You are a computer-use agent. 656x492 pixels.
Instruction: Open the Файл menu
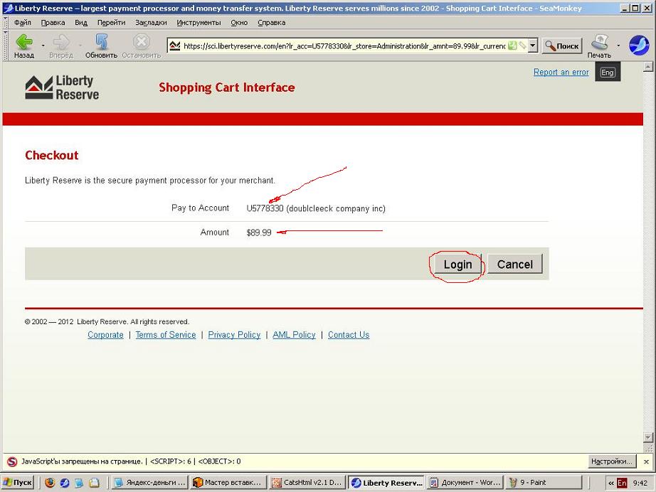[x=23, y=23]
